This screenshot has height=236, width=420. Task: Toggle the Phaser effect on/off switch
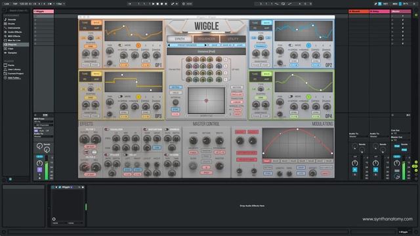(x=106, y=155)
